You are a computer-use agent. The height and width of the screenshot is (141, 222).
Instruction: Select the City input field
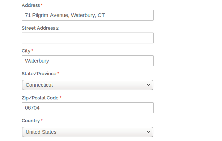[x=87, y=61]
